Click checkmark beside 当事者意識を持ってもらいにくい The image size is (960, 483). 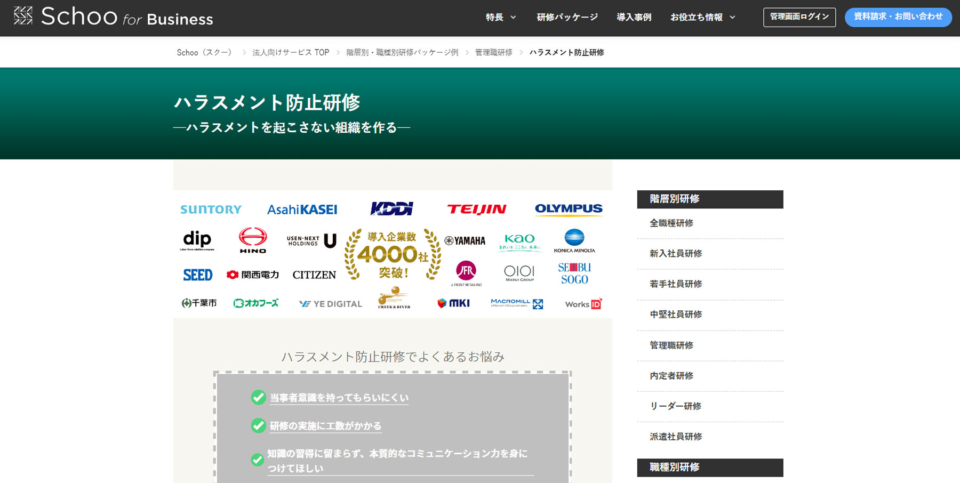click(259, 397)
